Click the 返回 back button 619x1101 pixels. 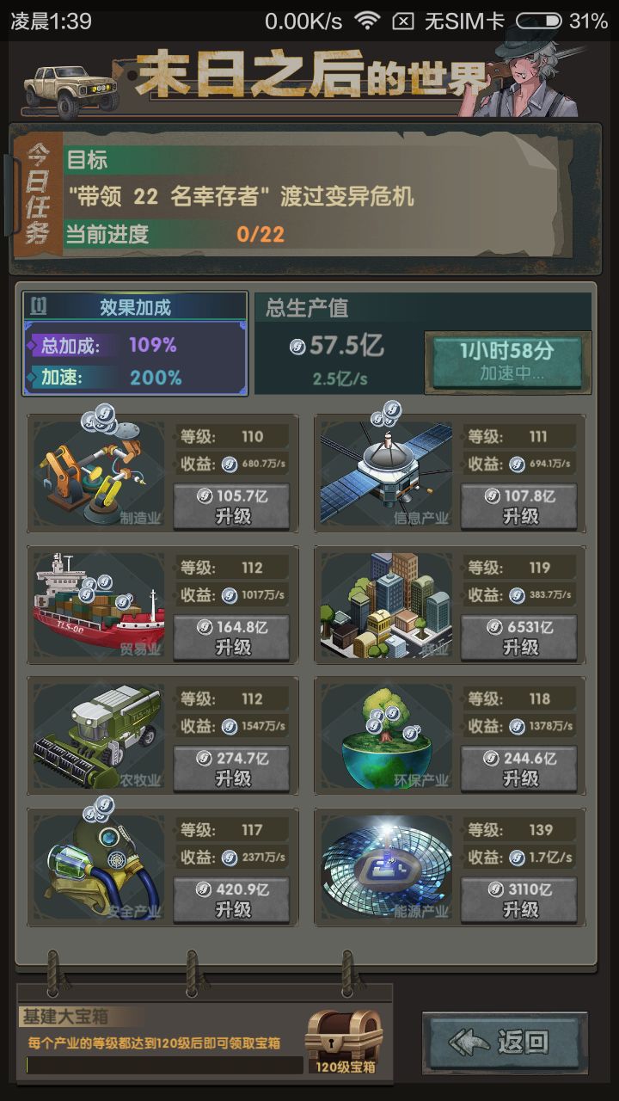506,1043
